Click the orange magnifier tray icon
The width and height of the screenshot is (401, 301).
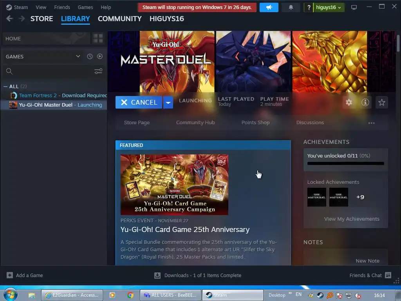[x=330, y=296]
